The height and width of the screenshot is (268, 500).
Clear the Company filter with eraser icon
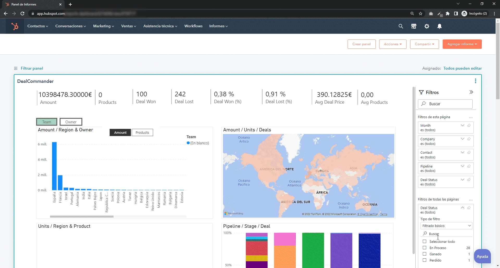pyautogui.click(x=469, y=139)
